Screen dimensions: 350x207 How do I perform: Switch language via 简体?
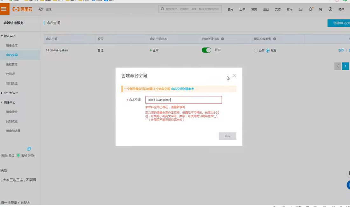click(341, 9)
